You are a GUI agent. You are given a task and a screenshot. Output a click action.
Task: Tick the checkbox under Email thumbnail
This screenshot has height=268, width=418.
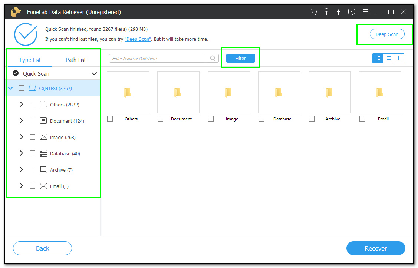click(362, 119)
